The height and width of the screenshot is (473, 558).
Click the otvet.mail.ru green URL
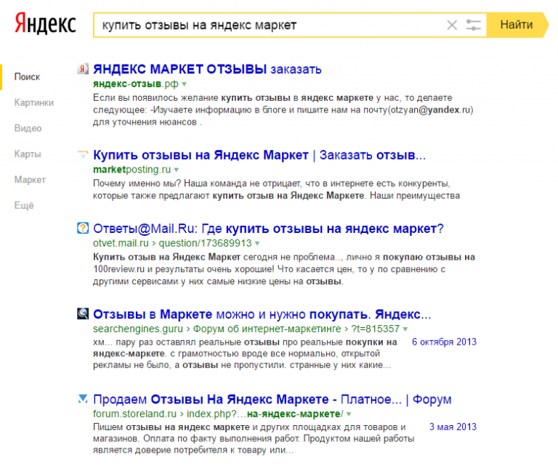click(x=121, y=243)
